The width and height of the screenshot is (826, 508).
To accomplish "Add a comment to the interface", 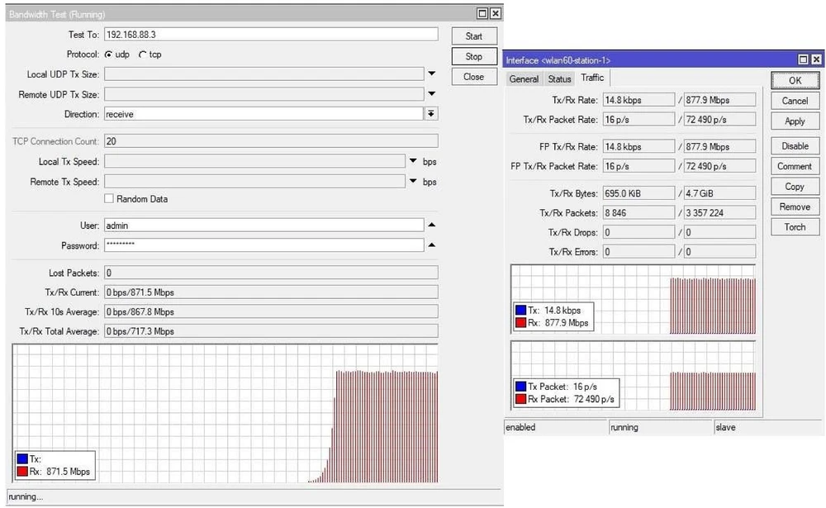I will [794, 166].
